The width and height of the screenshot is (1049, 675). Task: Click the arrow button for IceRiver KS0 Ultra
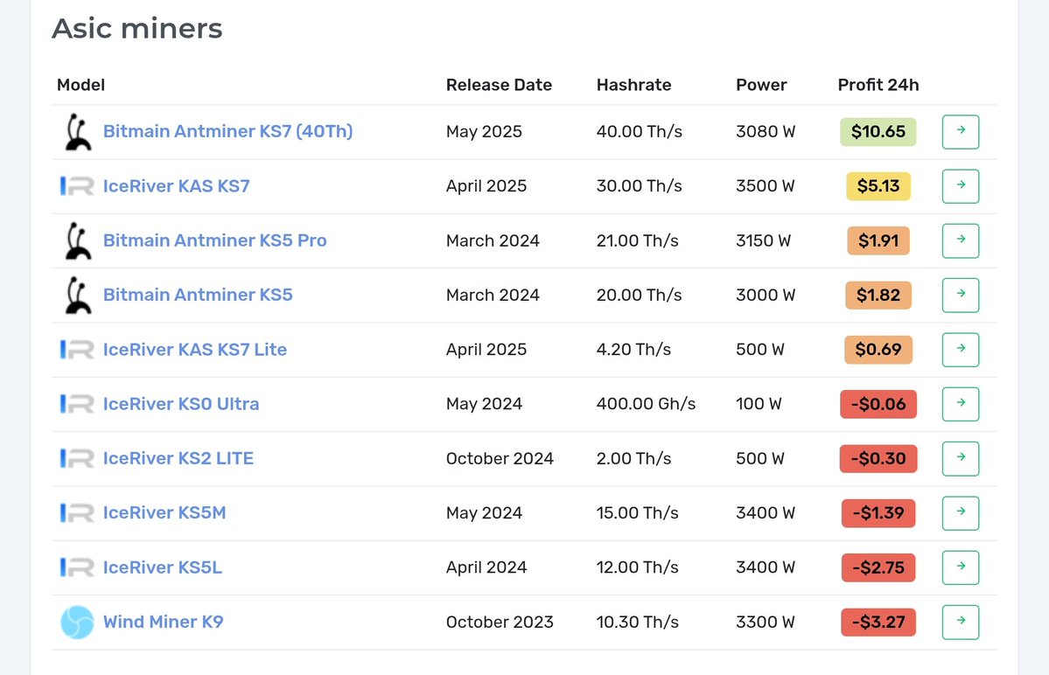click(x=960, y=404)
